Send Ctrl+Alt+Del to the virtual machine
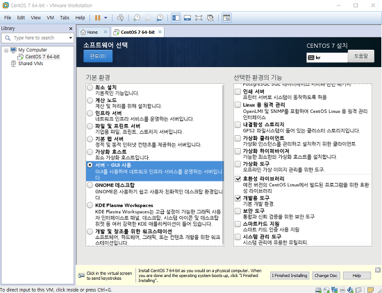 pos(120,18)
